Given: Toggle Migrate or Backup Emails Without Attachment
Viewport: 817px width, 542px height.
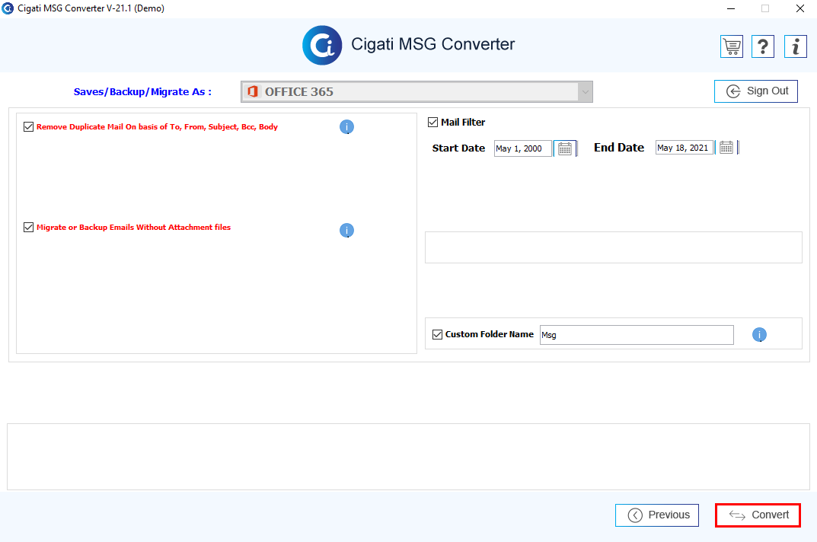Looking at the screenshot, I should [29, 227].
